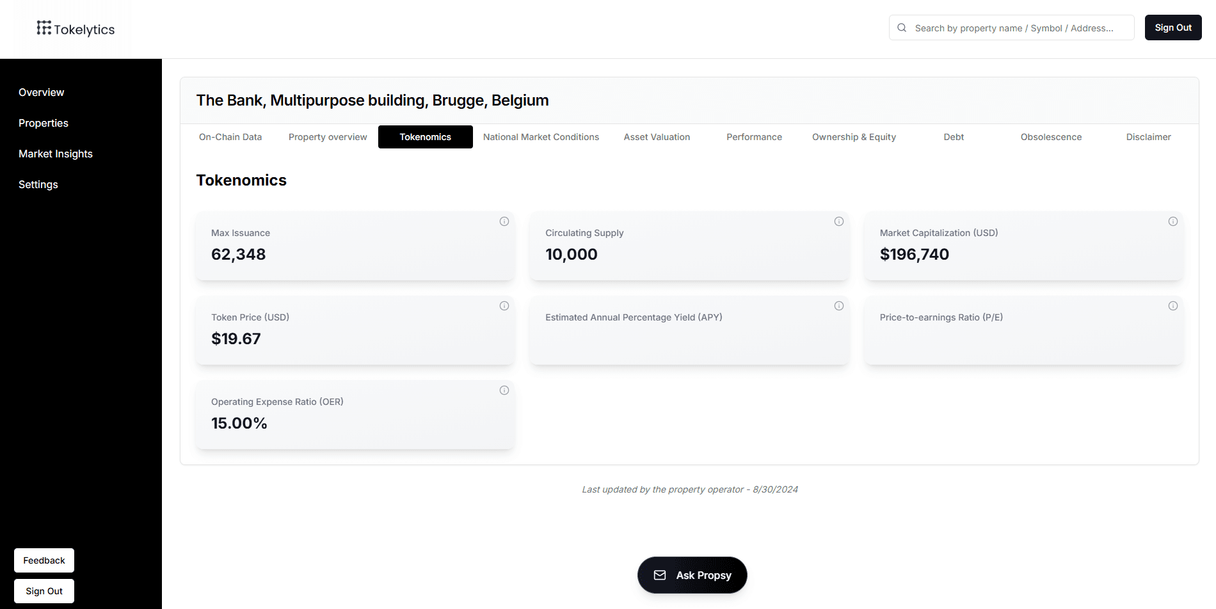Click the Feedback button
This screenshot has width=1216, height=609.
coord(44,560)
